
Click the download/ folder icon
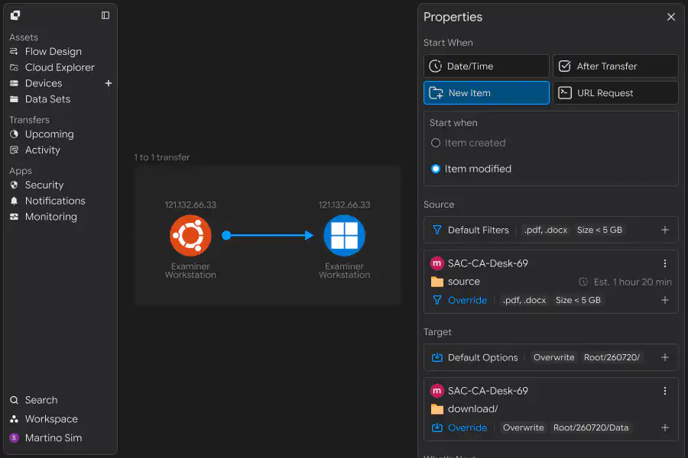(437, 409)
